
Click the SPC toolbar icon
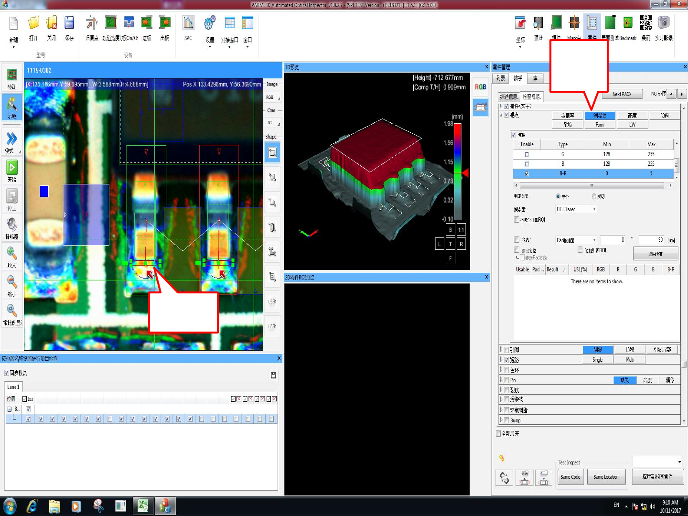pos(188,27)
